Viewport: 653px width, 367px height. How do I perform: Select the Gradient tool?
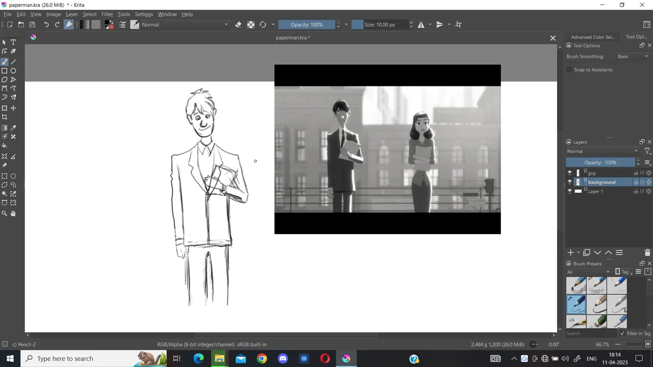(x=4, y=128)
